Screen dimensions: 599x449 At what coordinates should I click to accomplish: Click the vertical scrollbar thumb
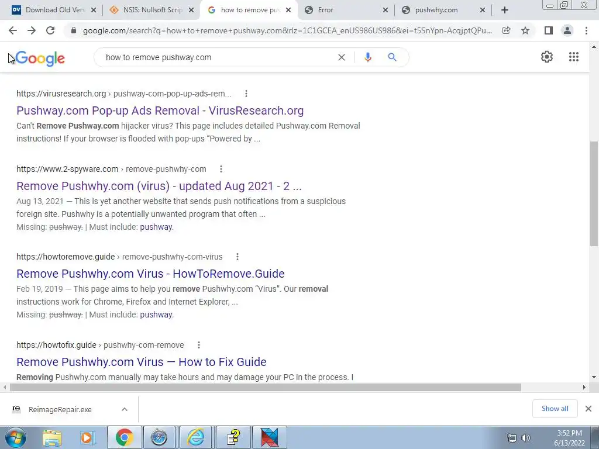point(594,194)
